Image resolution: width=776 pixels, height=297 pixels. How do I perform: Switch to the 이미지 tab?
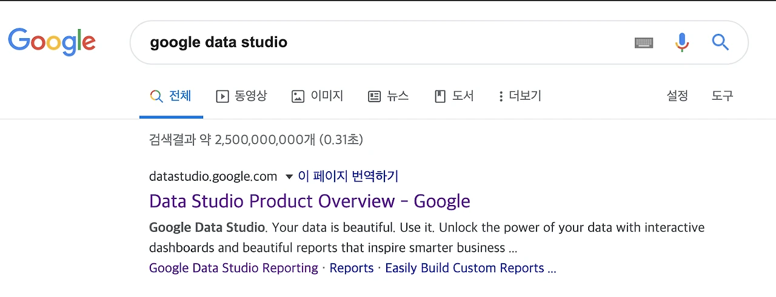pos(317,96)
